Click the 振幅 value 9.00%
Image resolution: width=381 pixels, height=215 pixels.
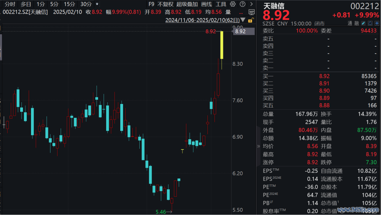pyautogui.click(x=369, y=138)
